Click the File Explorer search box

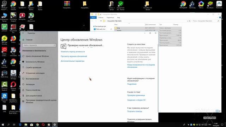[206, 21]
